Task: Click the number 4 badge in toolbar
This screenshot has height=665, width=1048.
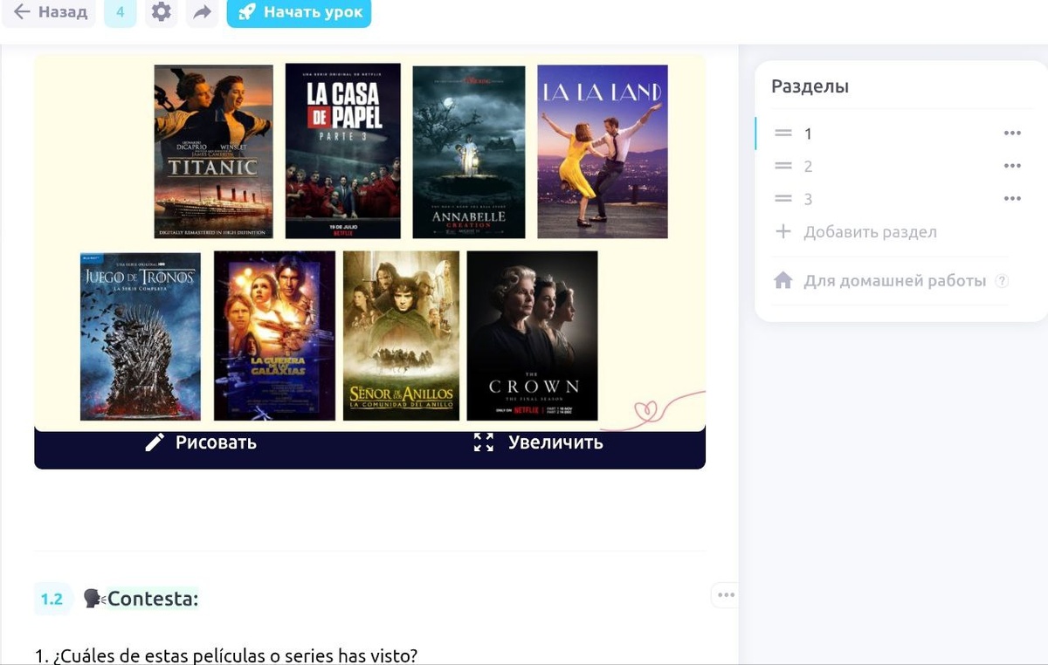Action: click(x=121, y=13)
